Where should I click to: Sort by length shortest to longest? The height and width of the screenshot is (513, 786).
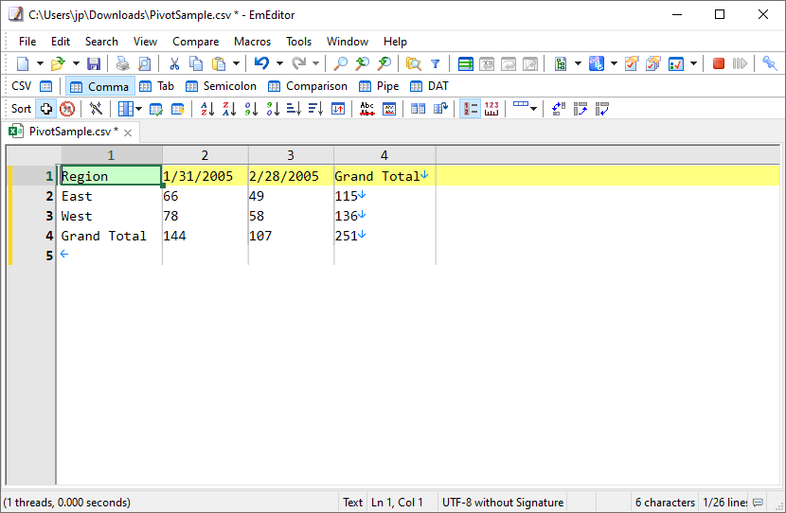tap(294, 109)
